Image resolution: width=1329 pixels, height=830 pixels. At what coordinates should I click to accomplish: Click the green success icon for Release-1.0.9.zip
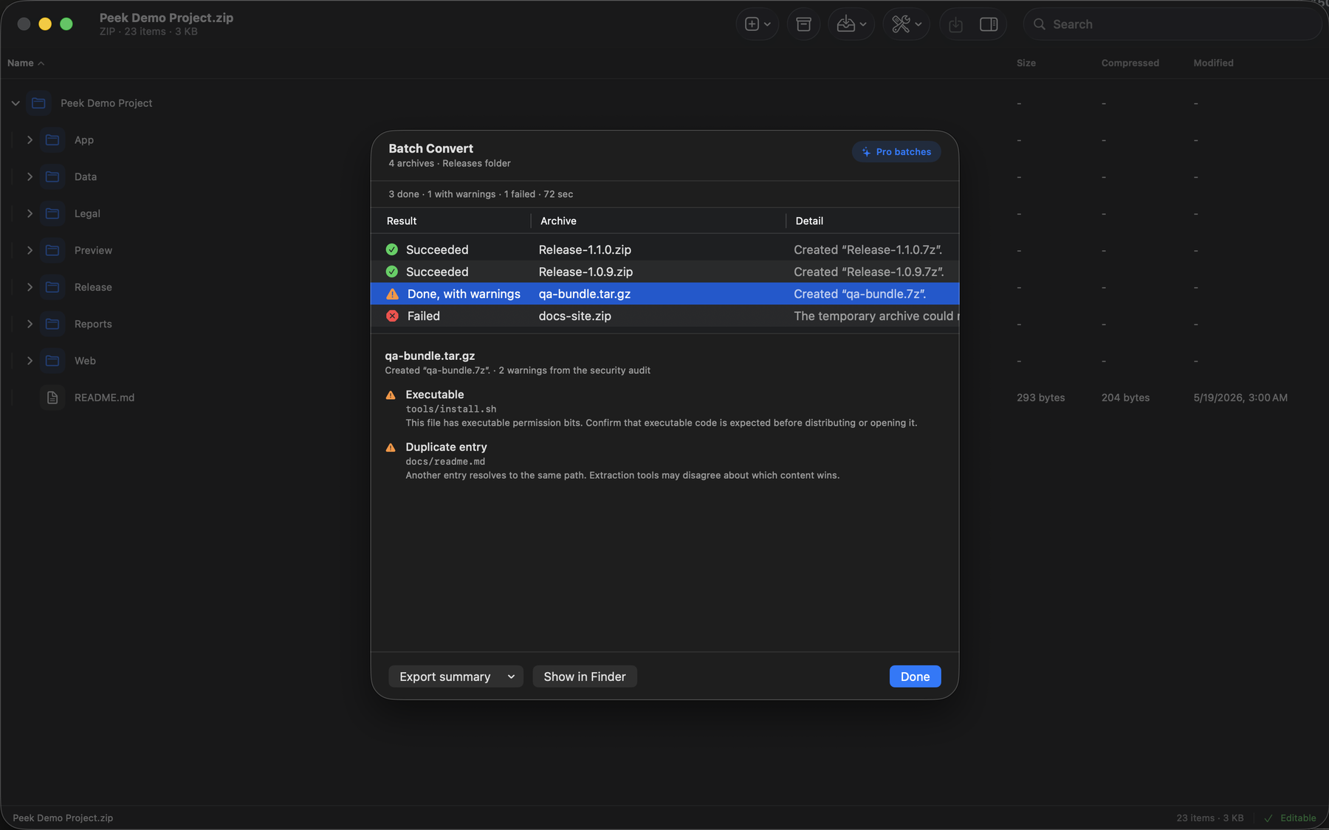(392, 272)
